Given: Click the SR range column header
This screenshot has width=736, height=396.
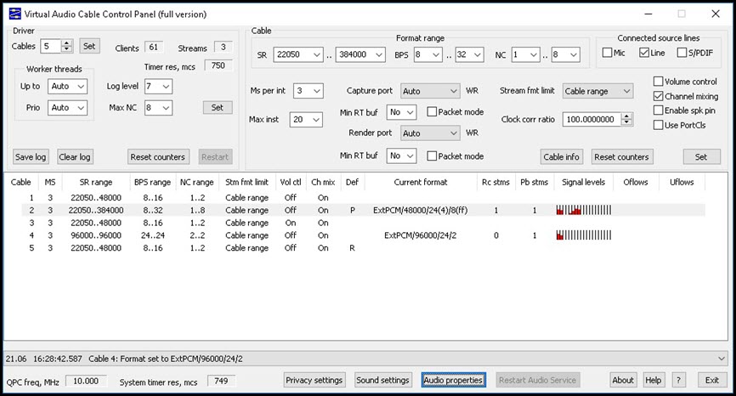Looking at the screenshot, I should pyautogui.click(x=96, y=182).
